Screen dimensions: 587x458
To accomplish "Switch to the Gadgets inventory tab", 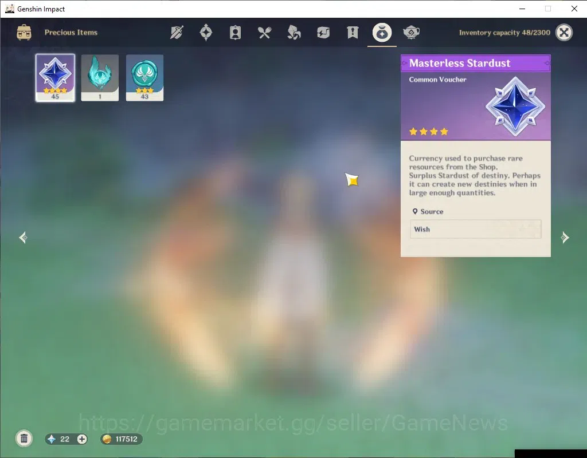I will (x=323, y=33).
